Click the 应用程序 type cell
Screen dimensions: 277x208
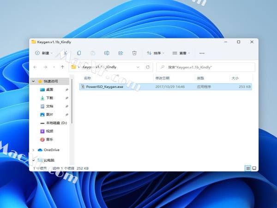(204, 87)
